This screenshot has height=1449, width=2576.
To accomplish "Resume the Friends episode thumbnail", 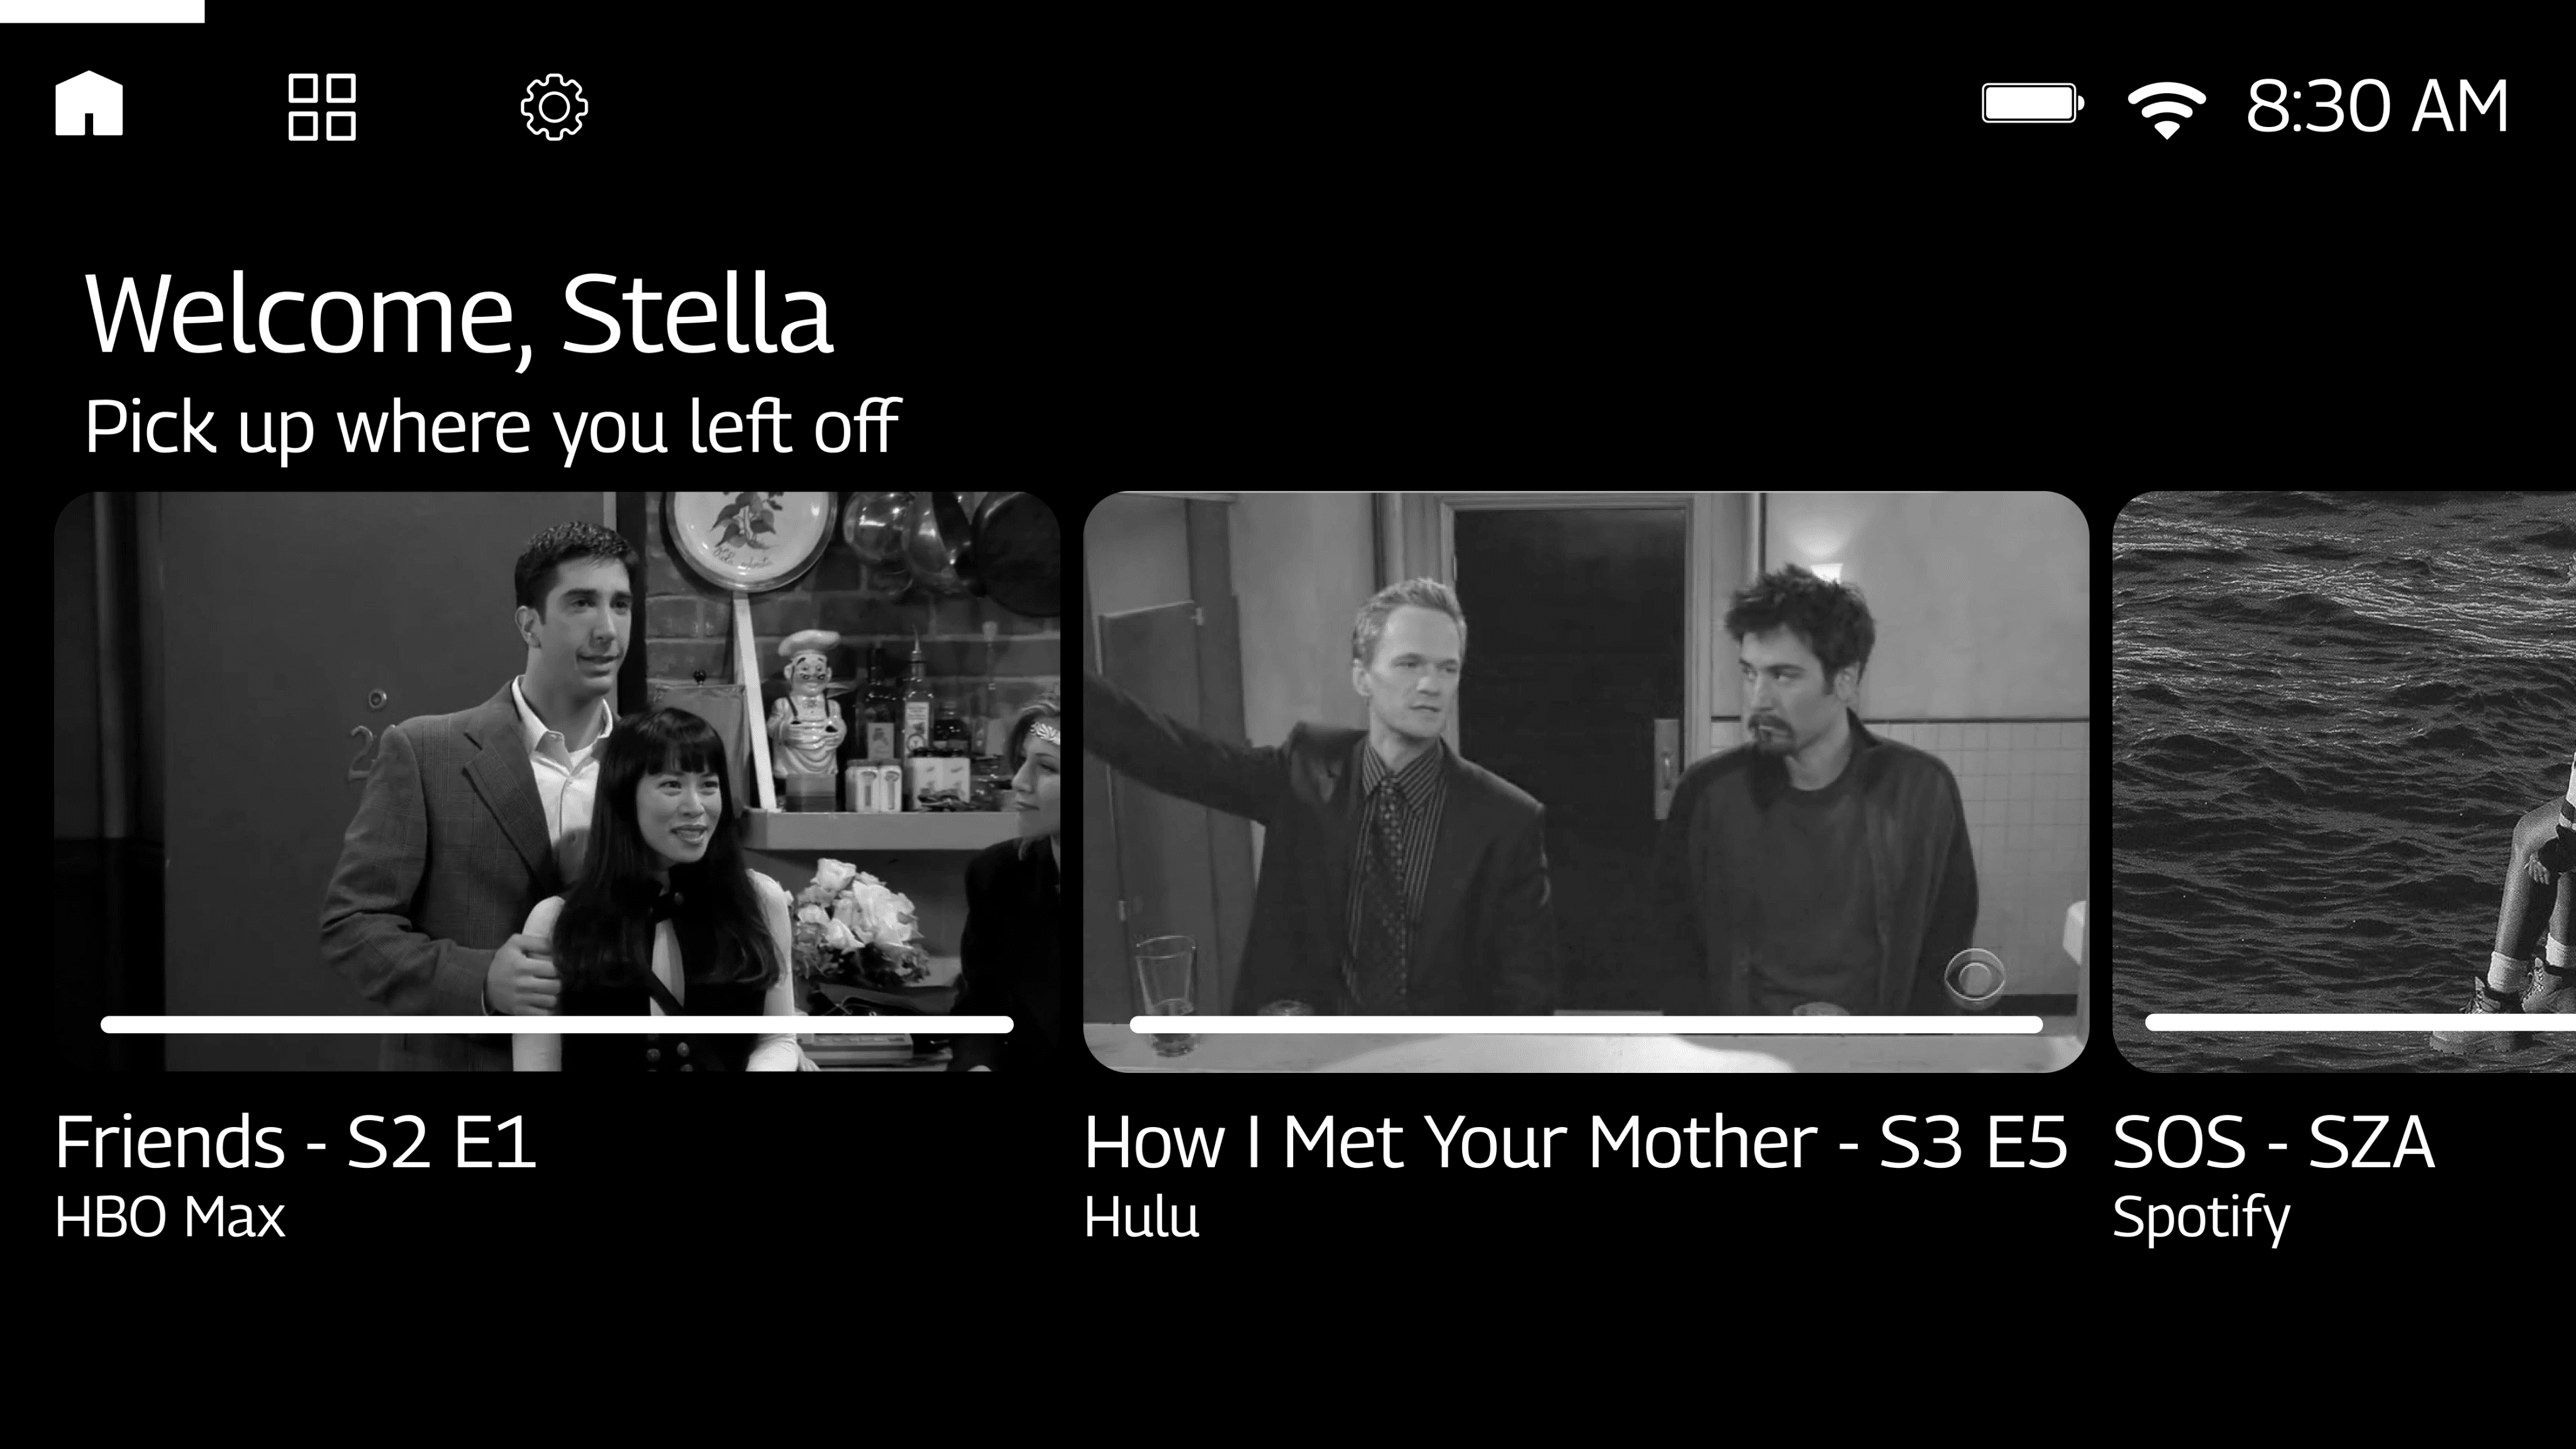I will click(557, 781).
